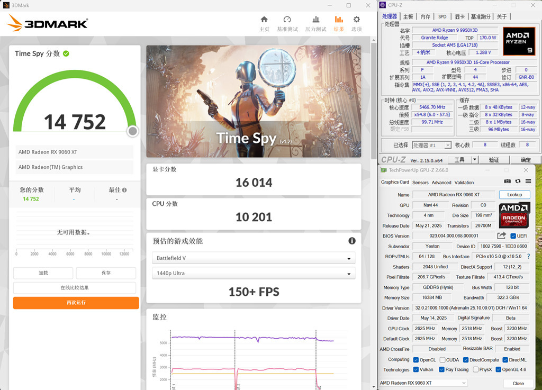Open the GPU selector dropdown in GPU-Z
Screen dimensions: 542x390
tap(423, 383)
